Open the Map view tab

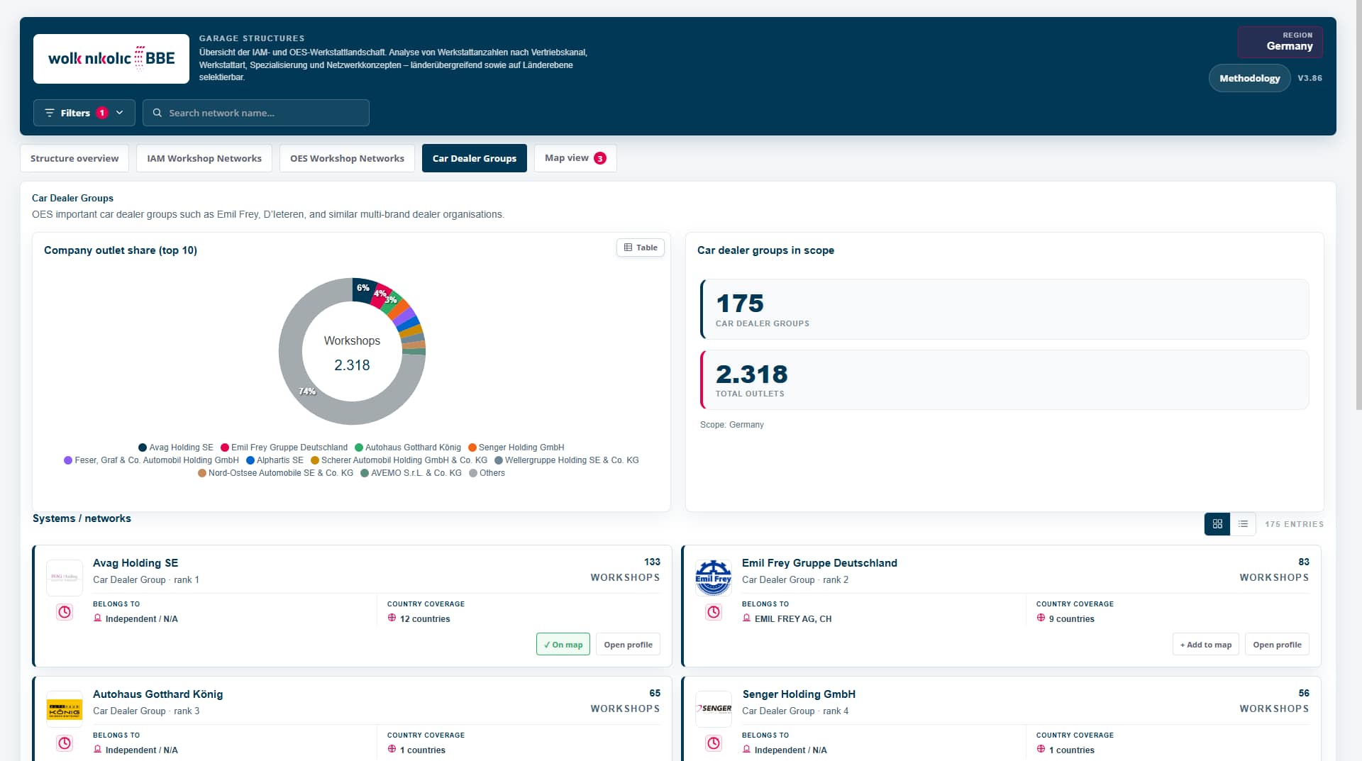tap(575, 158)
